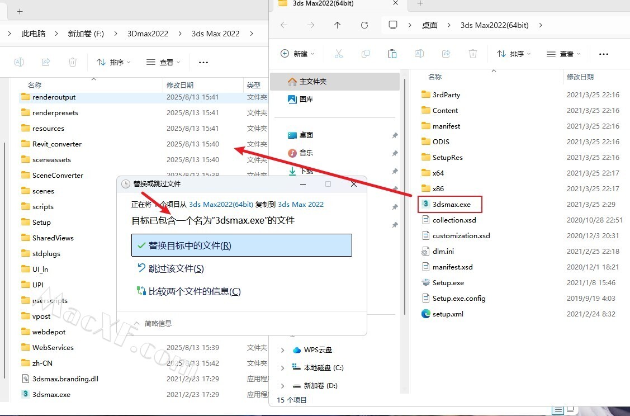Click the left window vertical scrollbar
This screenshot has width=630, height=416.
point(4,261)
